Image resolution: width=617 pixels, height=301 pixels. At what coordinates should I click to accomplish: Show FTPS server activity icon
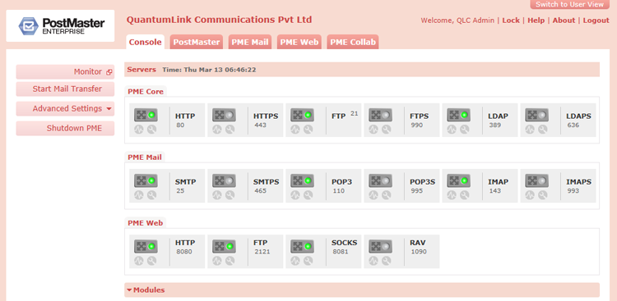coord(373,129)
